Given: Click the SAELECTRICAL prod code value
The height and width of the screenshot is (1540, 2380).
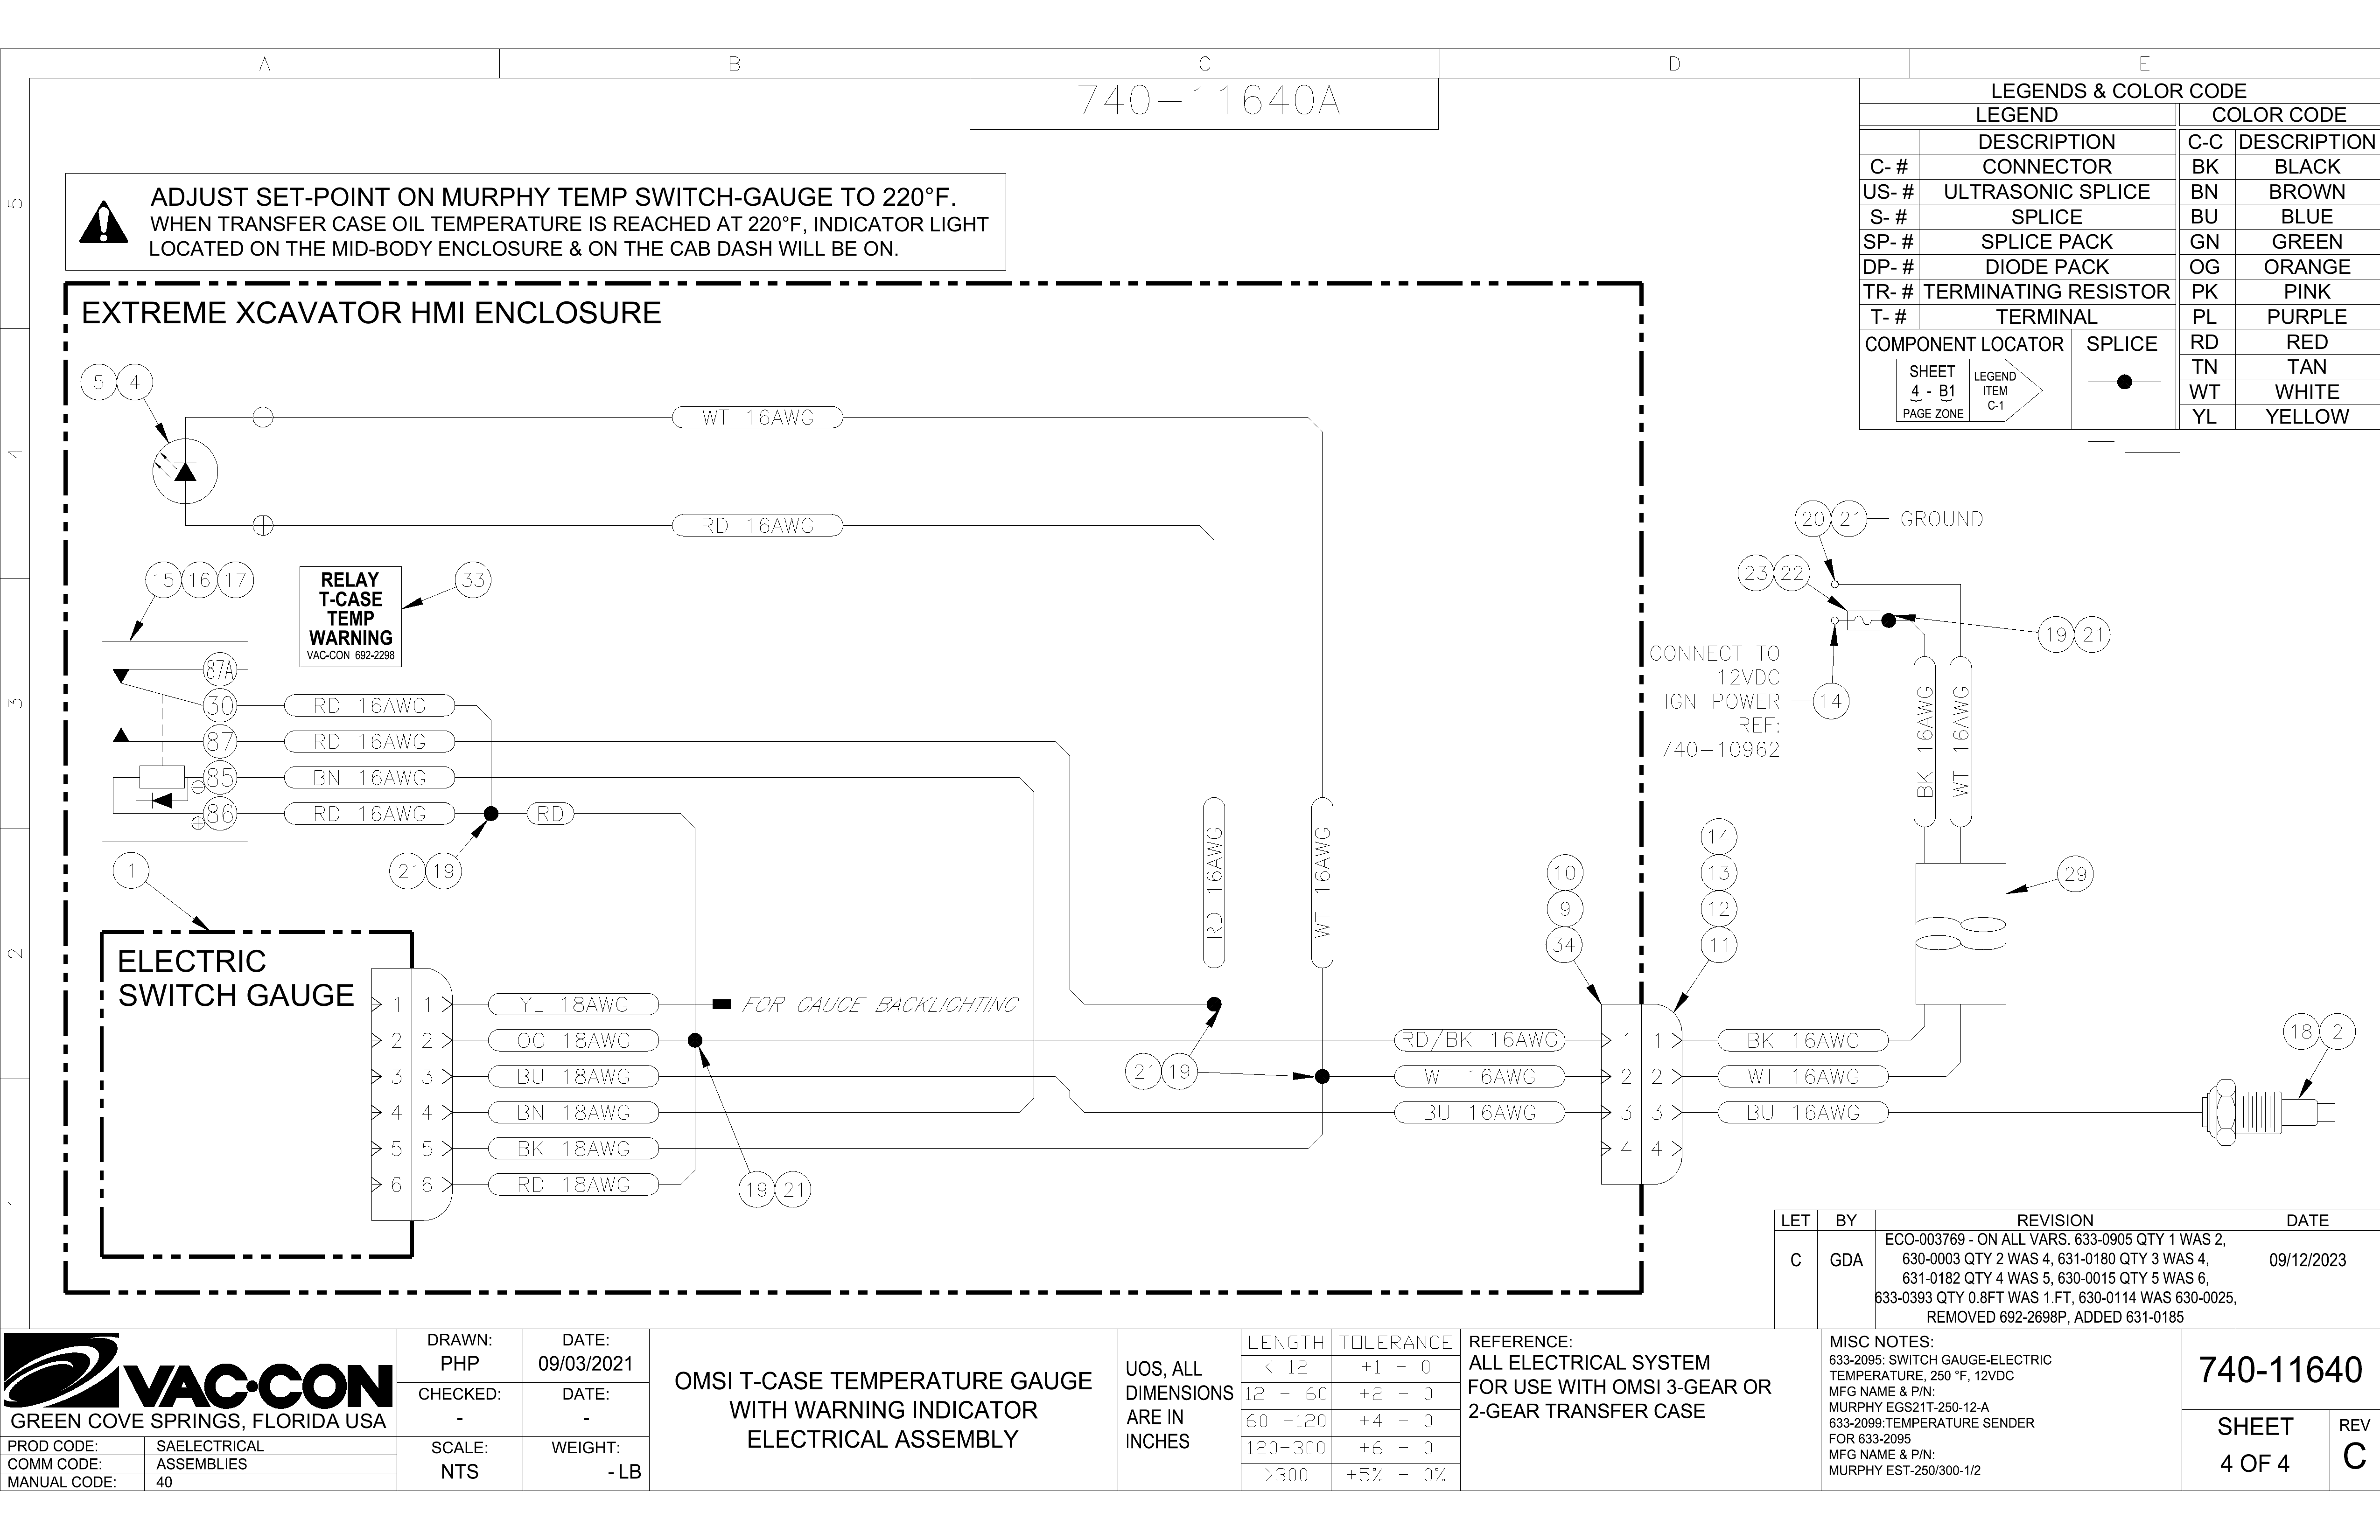Looking at the screenshot, I should (210, 1446).
